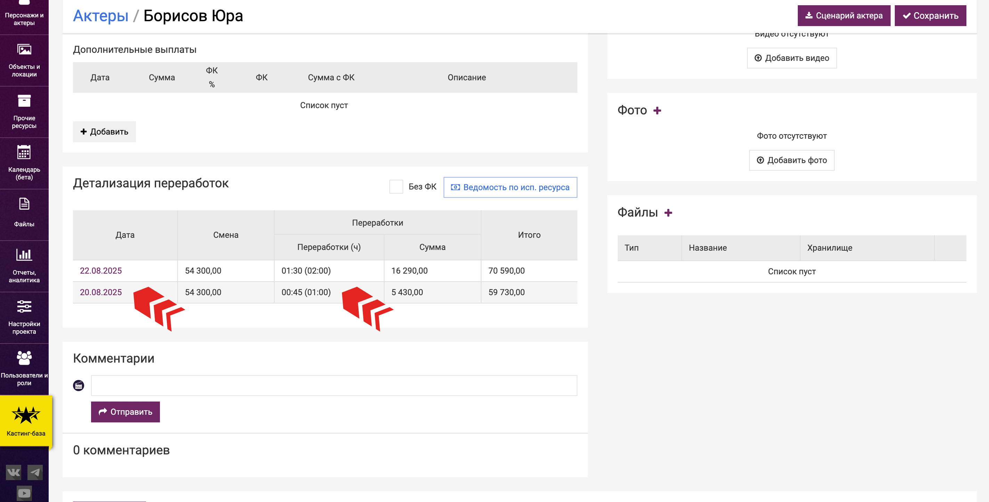This screenshot has height=502, width=989.
Task: Click Ведомость по исп. ресурса button
Action: tap(510, 187)
